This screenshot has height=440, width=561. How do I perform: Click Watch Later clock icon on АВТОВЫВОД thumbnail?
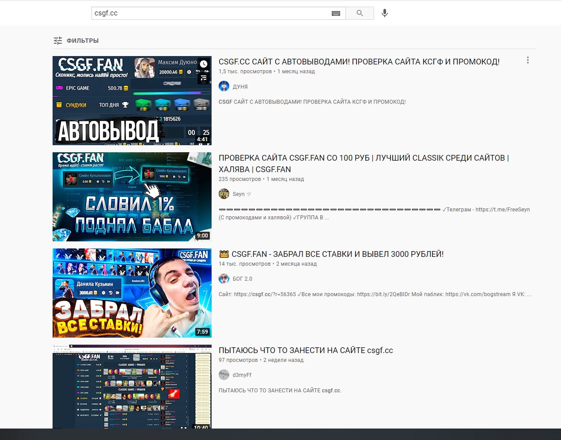click(x=203, y=64)
